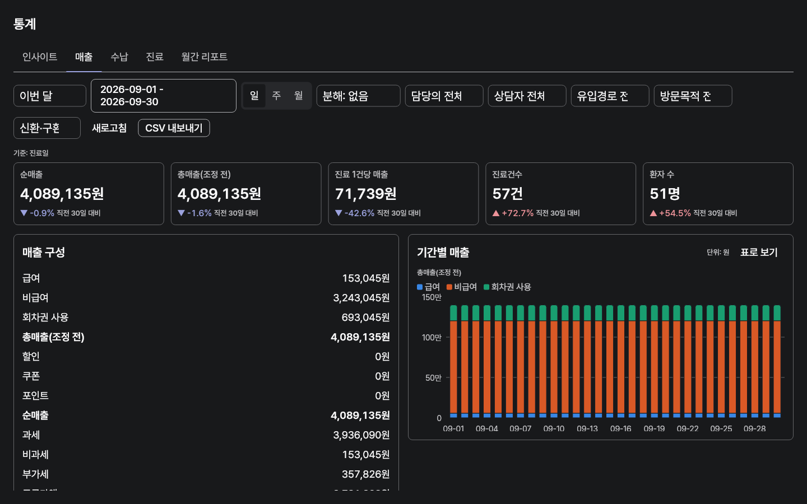Click the 비과세 row label
This screenshot has width=807, height=504.
(x=35, y=455)
